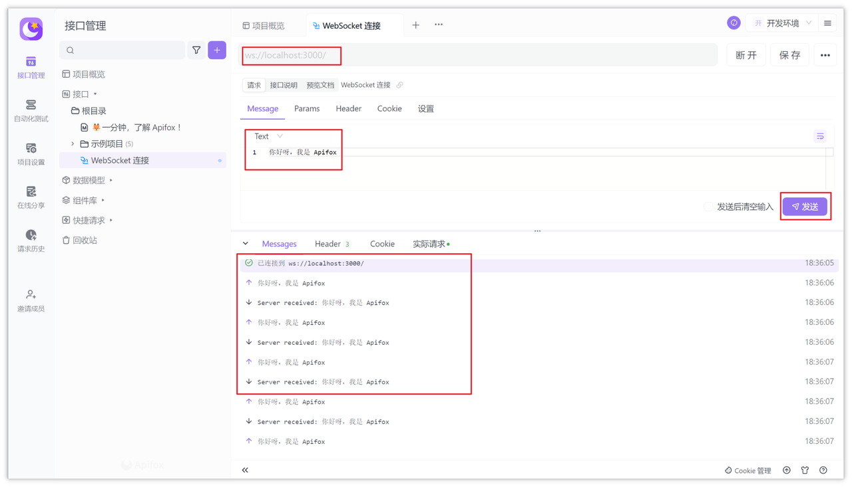Select 接口说明 mode button

pos(284,85)
